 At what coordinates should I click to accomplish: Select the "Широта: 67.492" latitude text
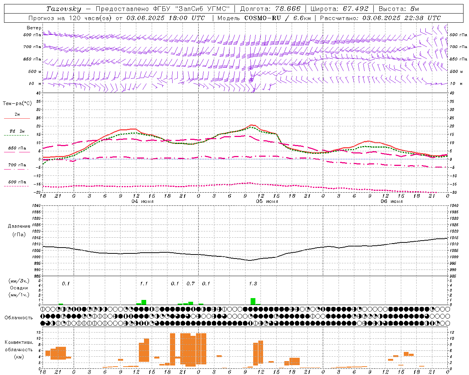click(x=339, y=9)
